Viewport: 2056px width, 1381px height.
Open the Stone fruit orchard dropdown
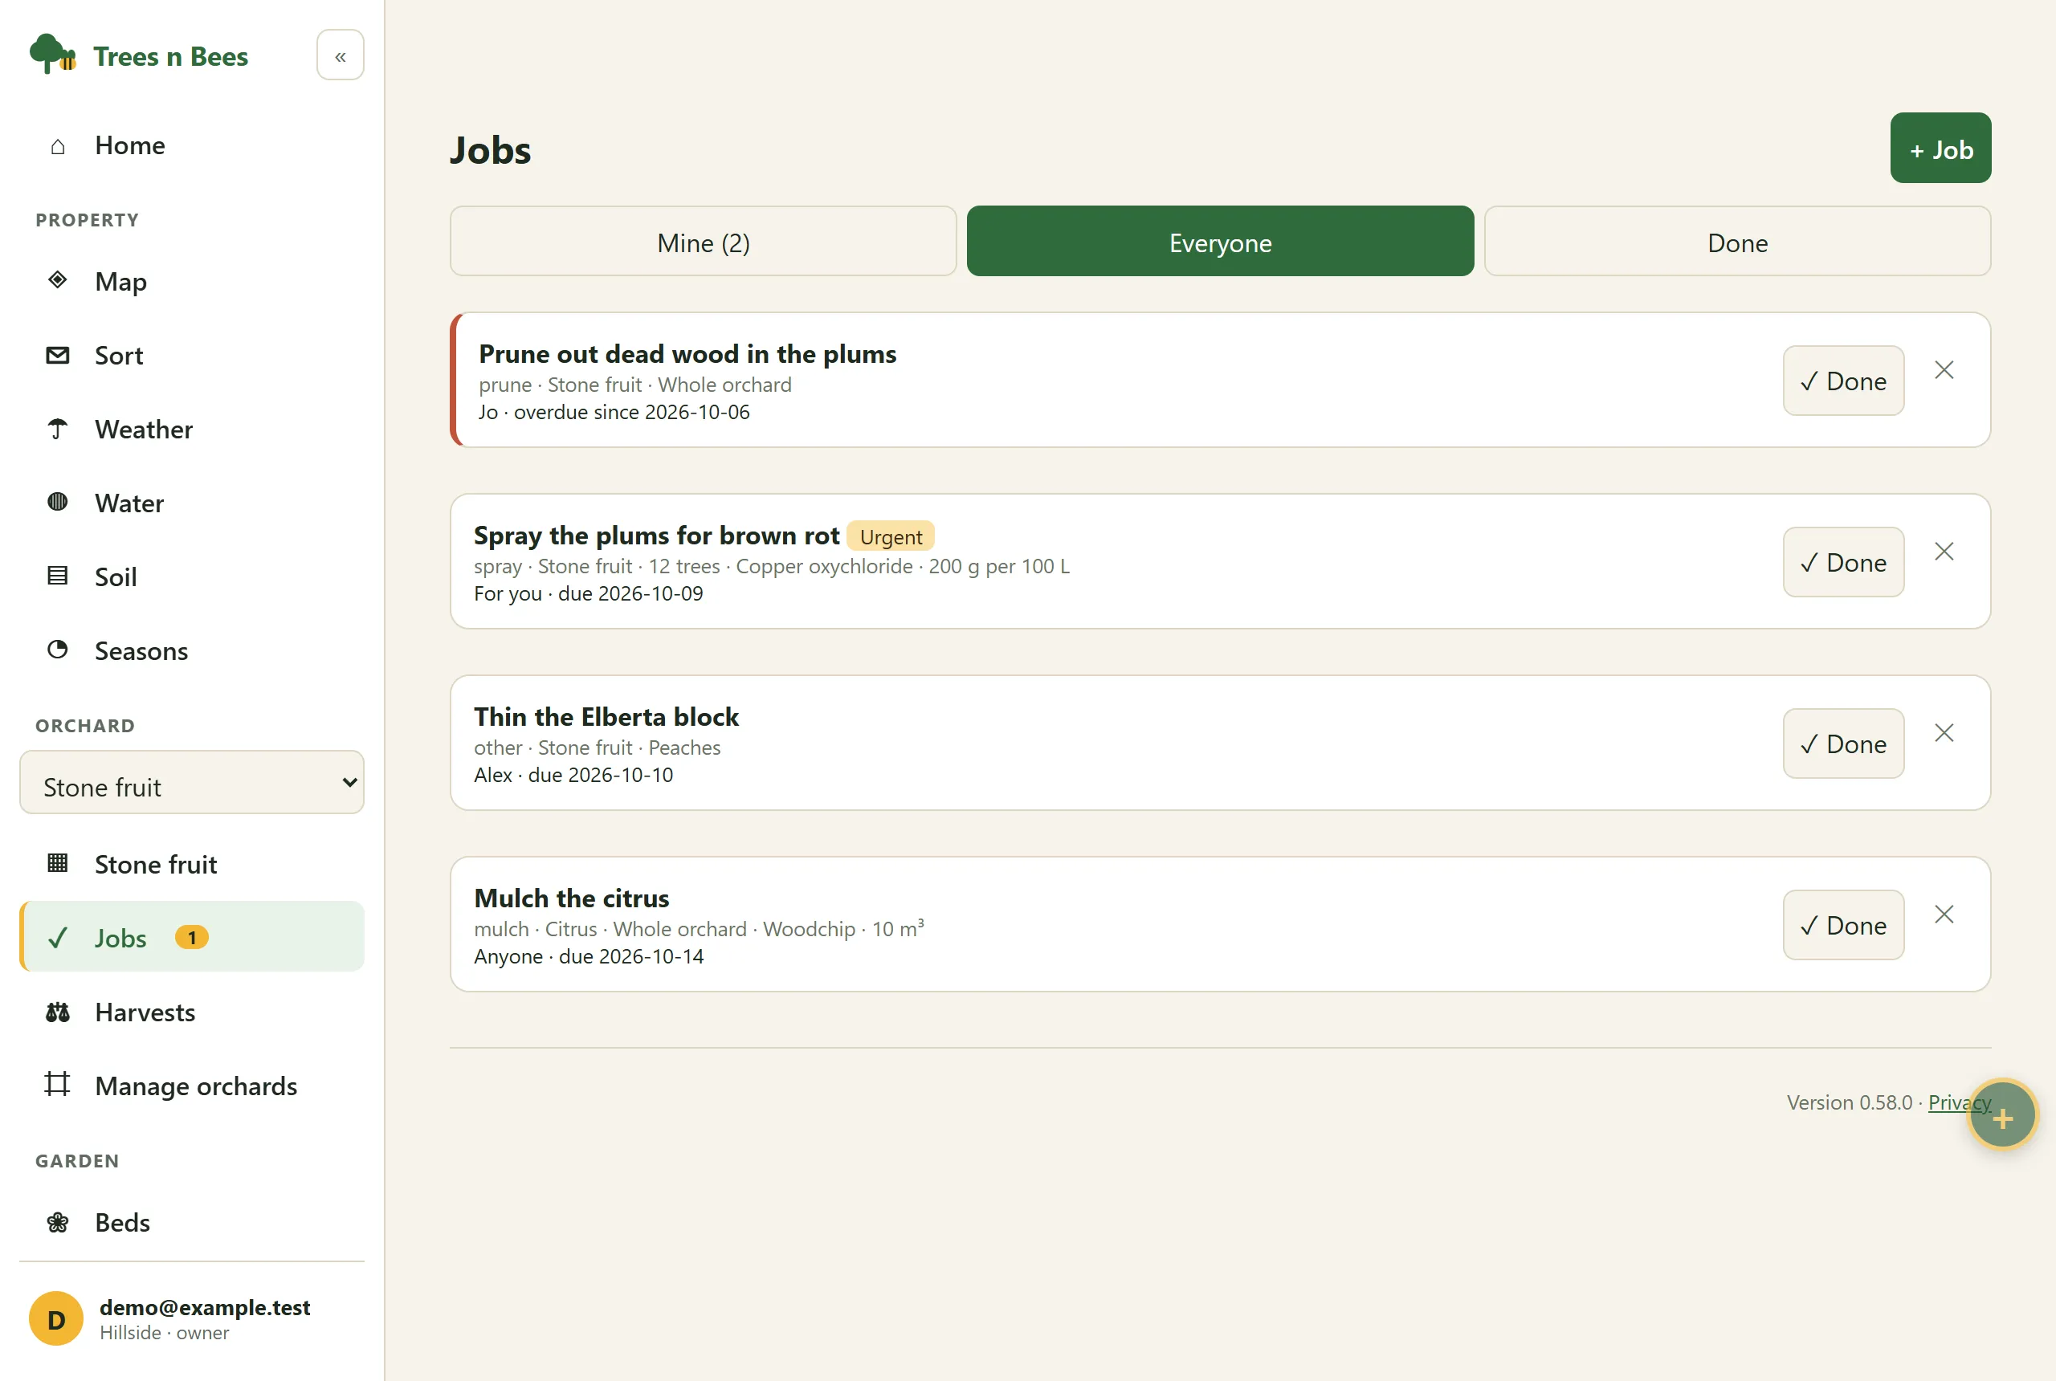192,783
